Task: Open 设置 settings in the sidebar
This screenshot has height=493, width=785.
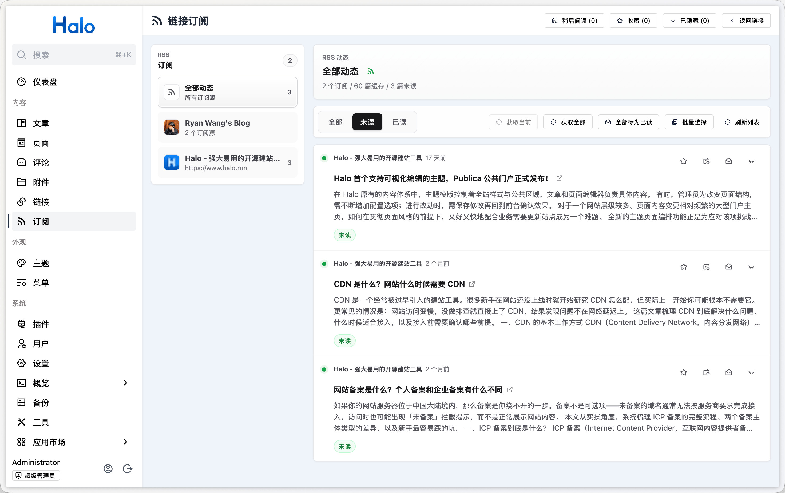Action: click(x=74, y=363)
